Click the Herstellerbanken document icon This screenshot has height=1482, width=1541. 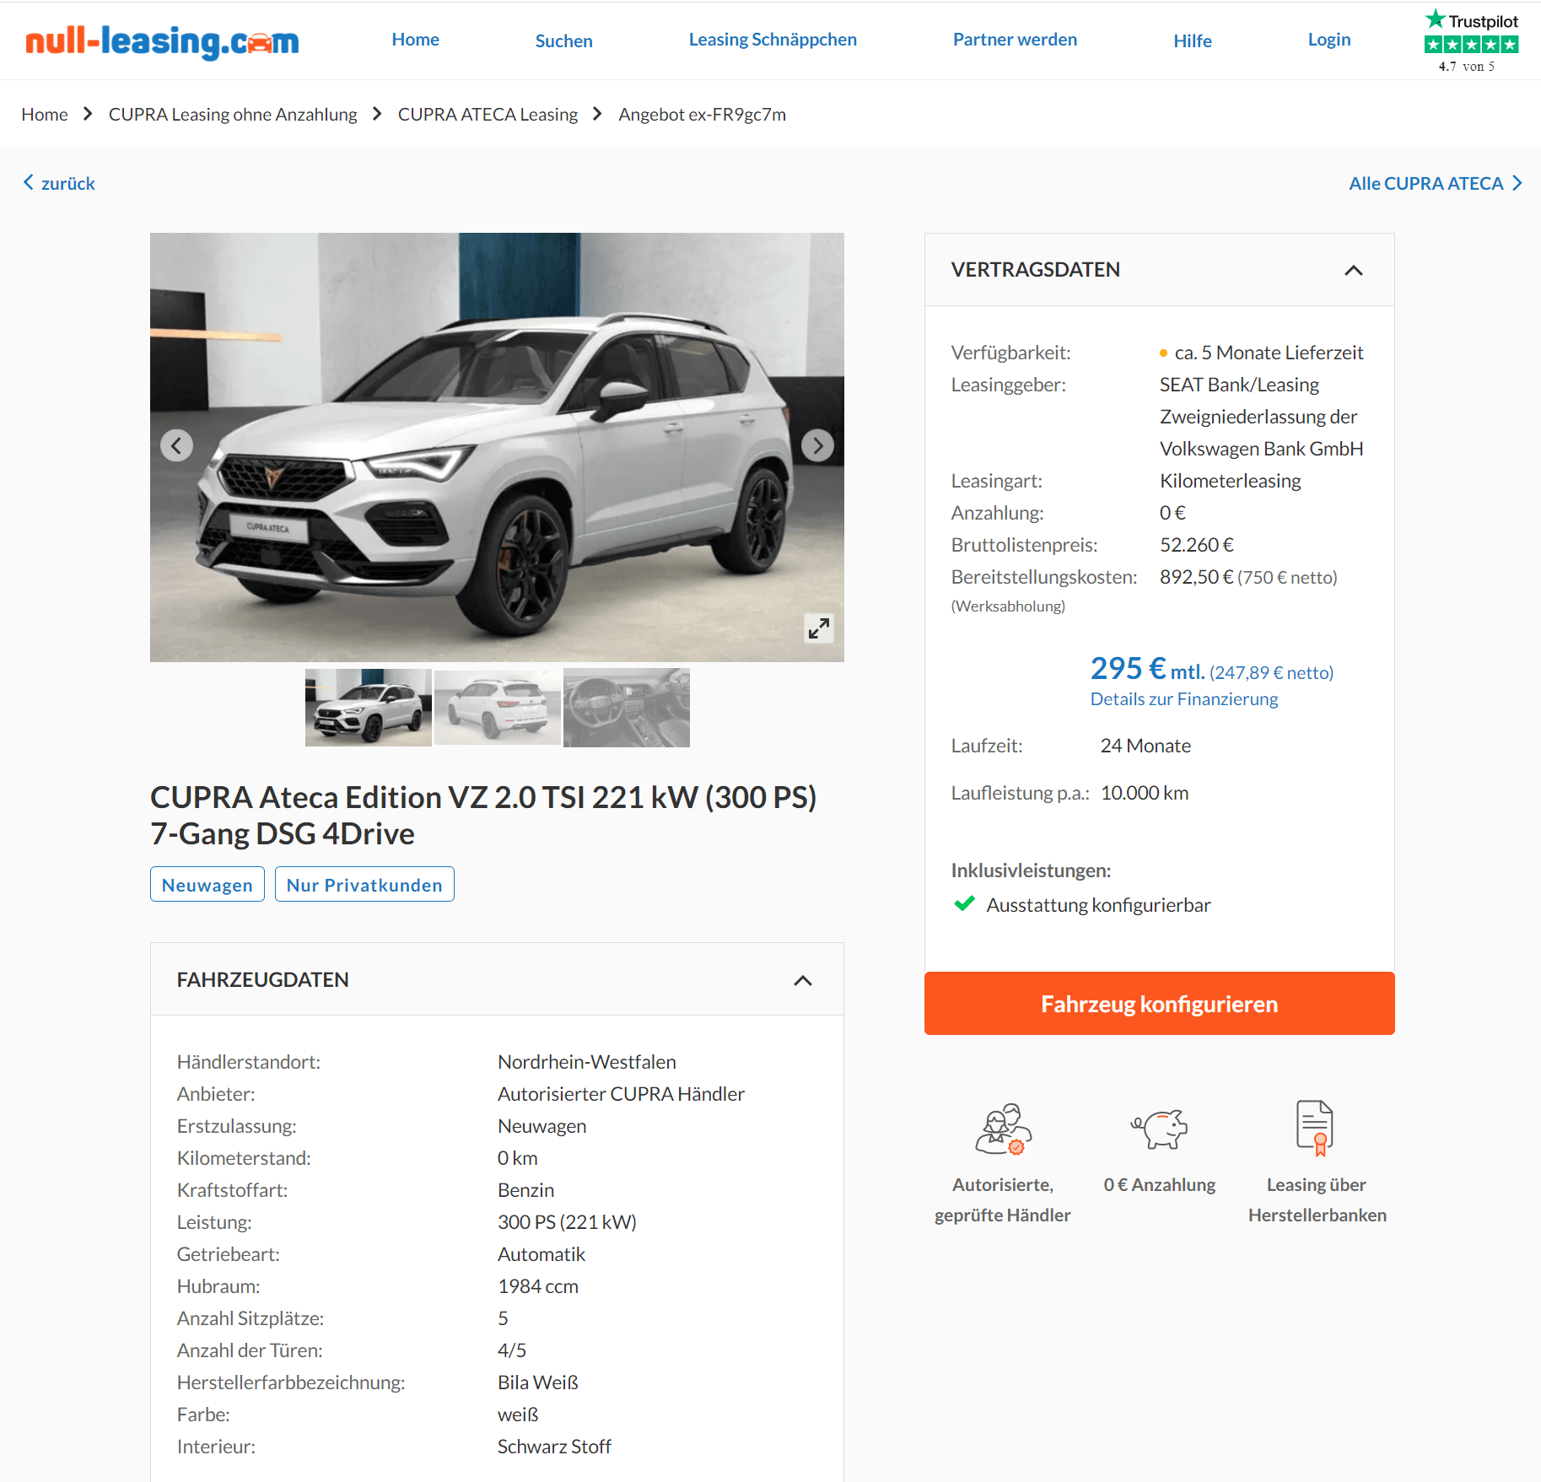tap(1315, 1128)
